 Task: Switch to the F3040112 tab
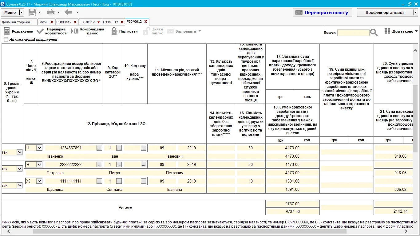87,22
